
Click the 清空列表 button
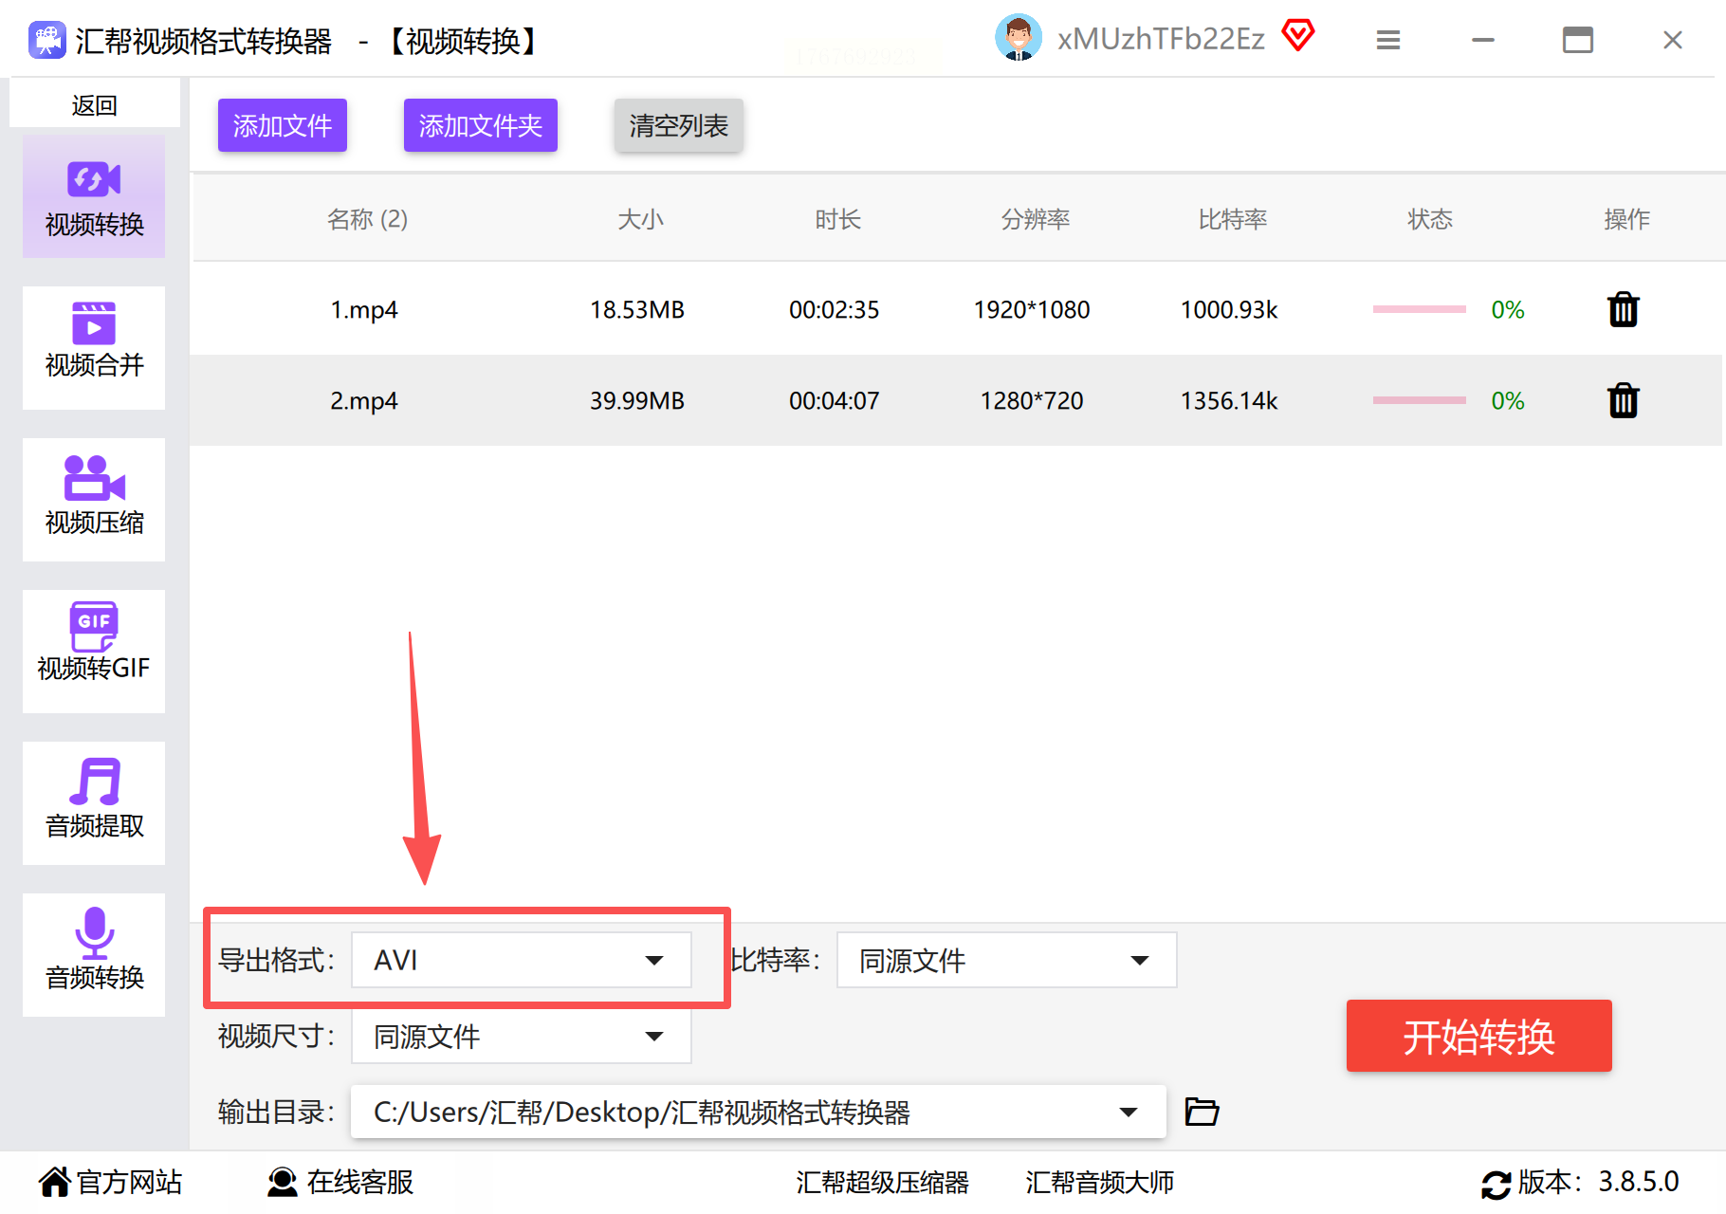pos(678,125)
